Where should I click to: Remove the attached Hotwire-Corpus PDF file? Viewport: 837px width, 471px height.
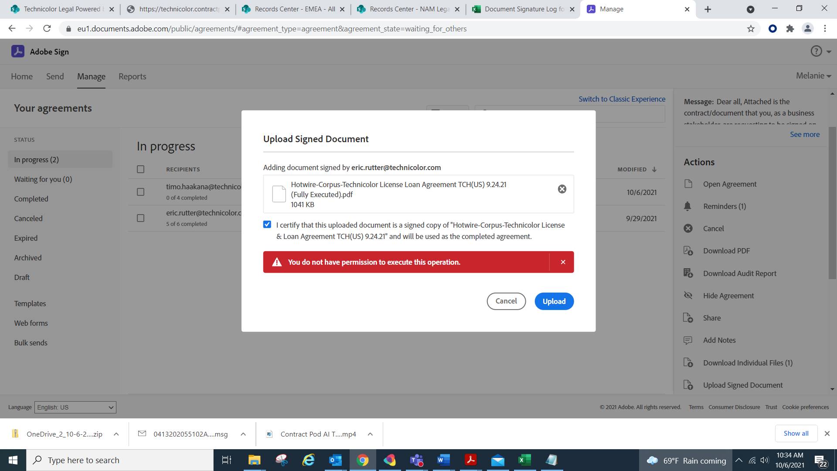coord(561,189)
